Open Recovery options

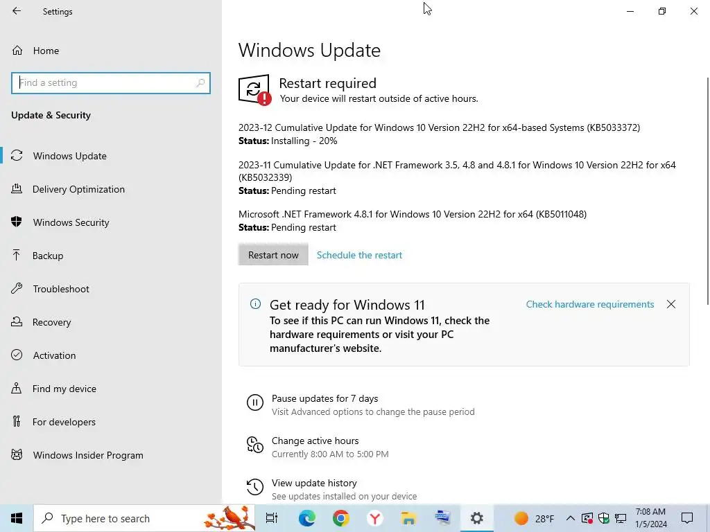[51, 322]
